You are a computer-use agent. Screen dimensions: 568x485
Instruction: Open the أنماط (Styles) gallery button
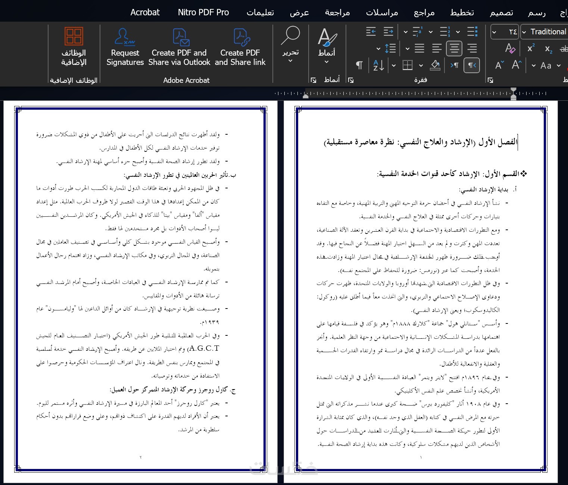(x=327, y=45)
